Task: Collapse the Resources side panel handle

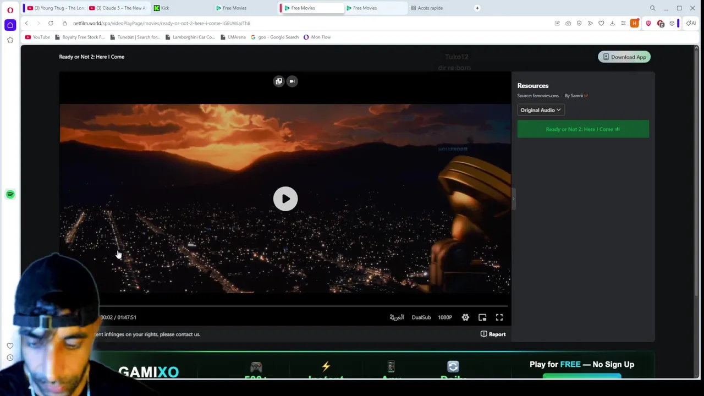Action: pos(514,199)
